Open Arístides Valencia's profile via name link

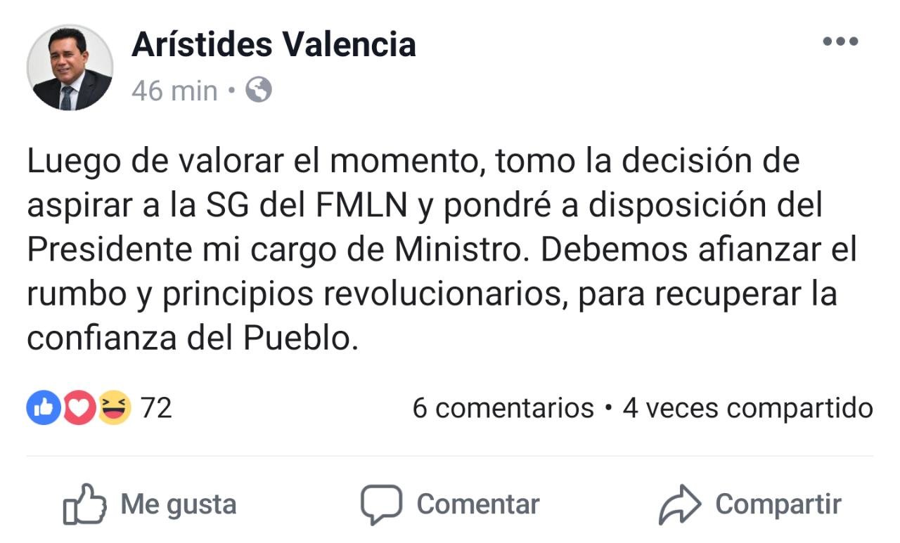[x=274, y=44]
